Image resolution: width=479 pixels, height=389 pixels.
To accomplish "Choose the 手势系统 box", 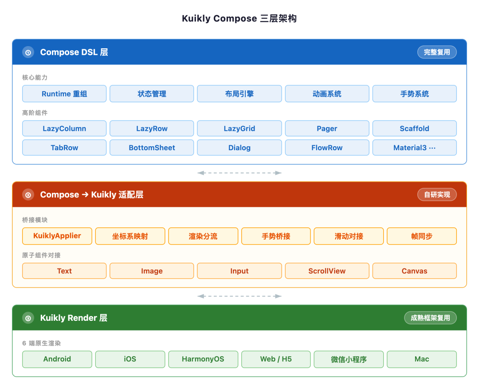I will tap(415, 93).
